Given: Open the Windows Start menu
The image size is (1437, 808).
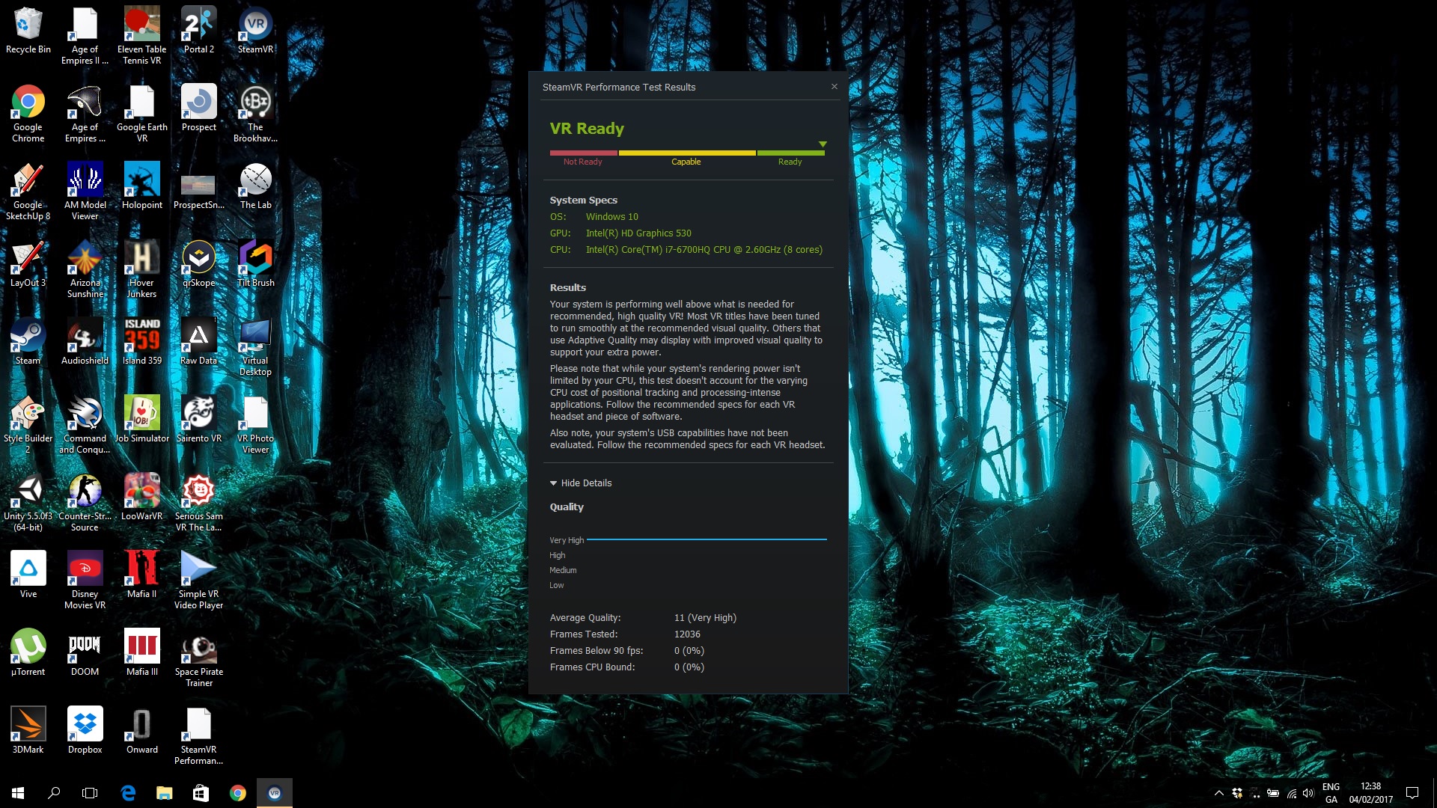Looking at the screenshot, I should [18, 793].
